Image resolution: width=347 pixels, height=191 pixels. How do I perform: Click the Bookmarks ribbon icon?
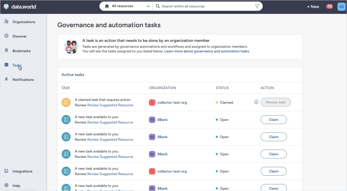pyautogui.click(x=6, y=50)
